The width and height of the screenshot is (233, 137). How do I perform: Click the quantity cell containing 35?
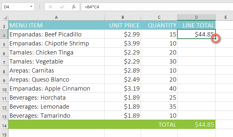point(159,107)
